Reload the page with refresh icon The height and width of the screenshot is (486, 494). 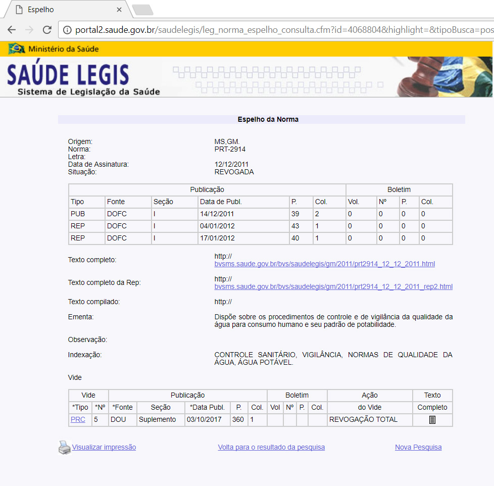click(47, 30)
